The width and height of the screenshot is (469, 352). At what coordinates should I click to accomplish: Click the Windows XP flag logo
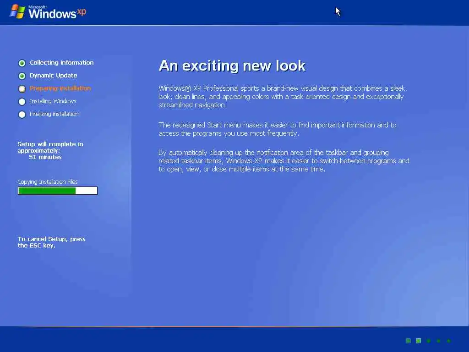(17, 11)
